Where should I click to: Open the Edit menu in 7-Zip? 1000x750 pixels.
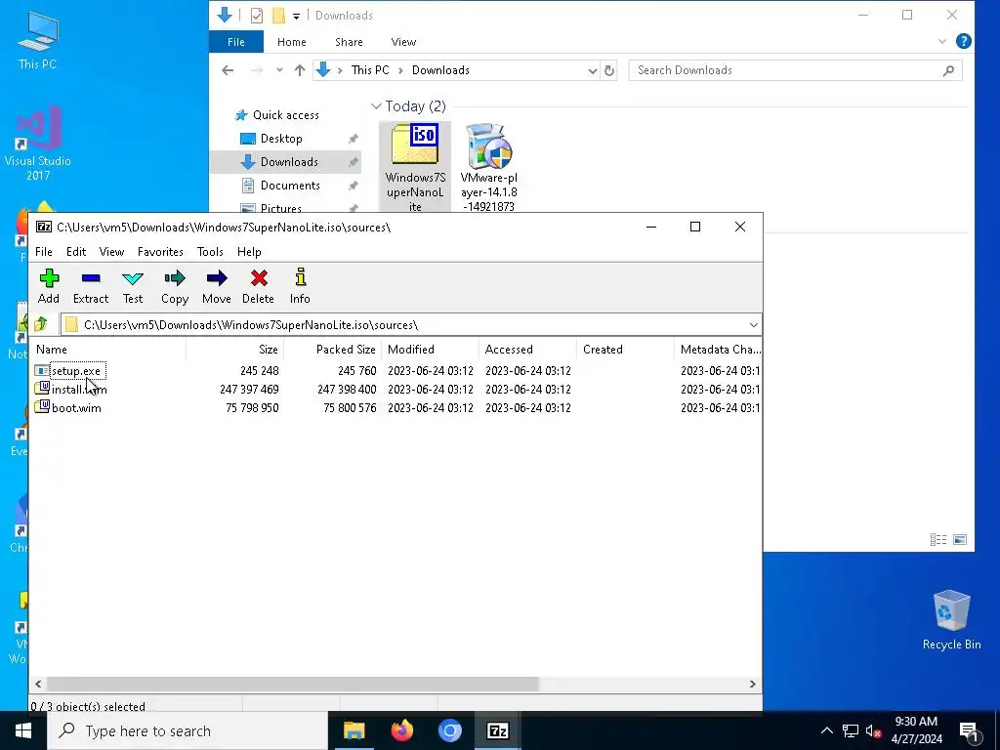pos(76,251)
